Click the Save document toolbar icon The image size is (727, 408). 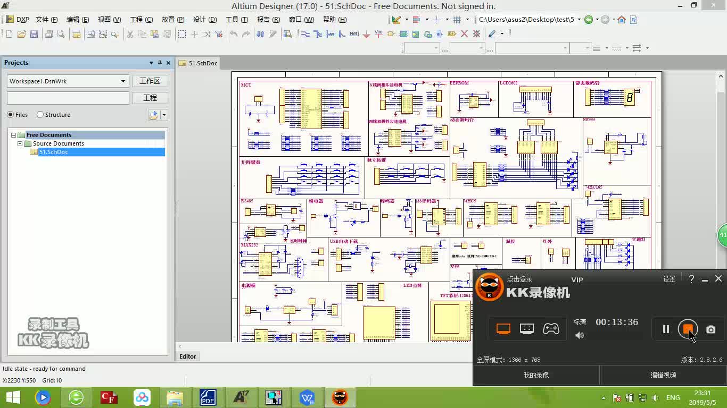point(34,34)
